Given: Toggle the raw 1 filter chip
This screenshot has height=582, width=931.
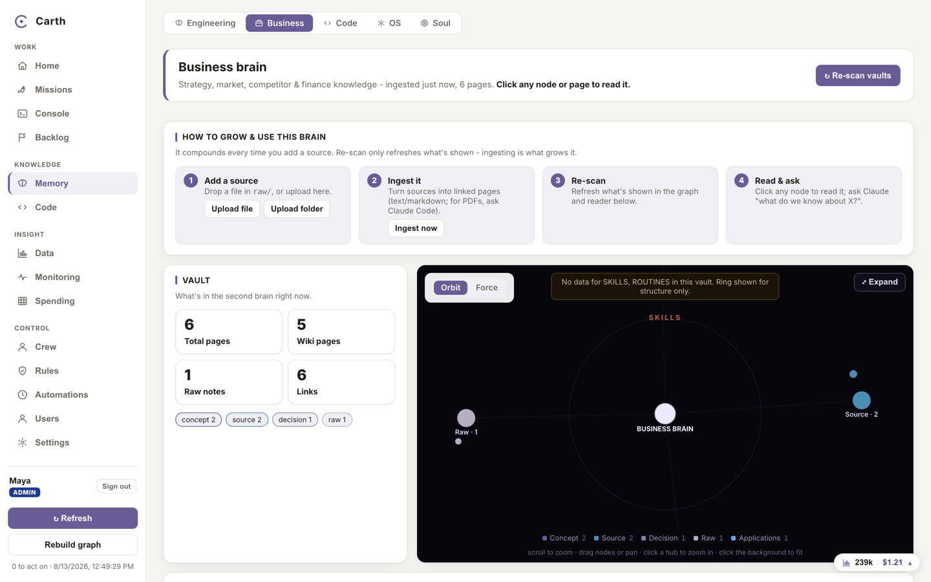Looking at the screenshot, I should click(x=337, y=420).
